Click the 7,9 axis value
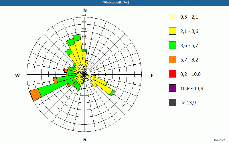Viewport: 229px width, 143px height. [84, 29]
